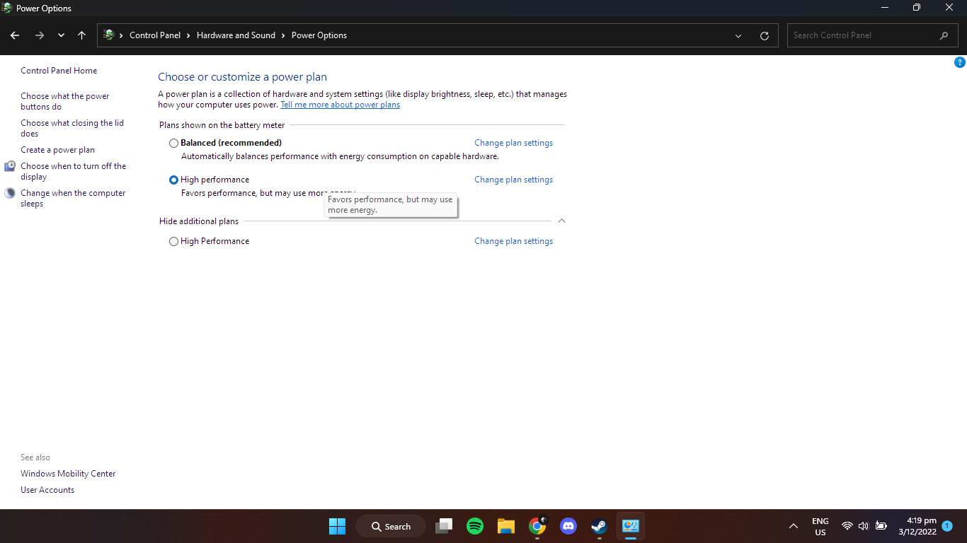Viewport: 967px width, 543px height.
Task: Change plan settings for additional High Performance
Action: click(513, 241)
